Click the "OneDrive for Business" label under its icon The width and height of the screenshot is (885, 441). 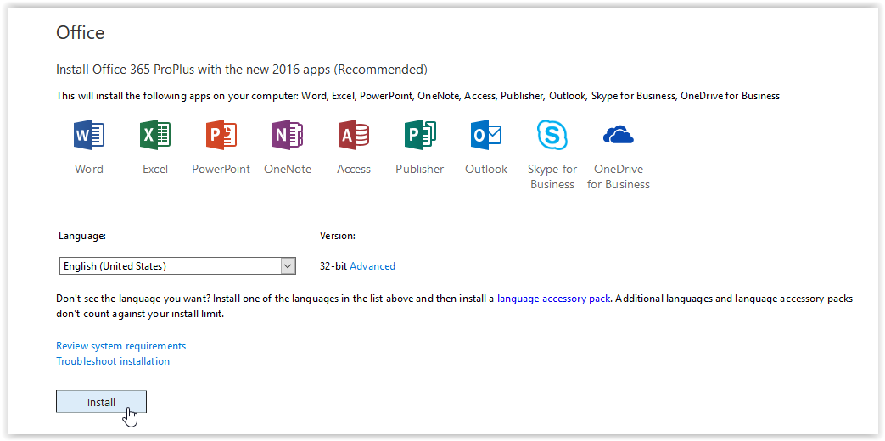tap(619, 176)
